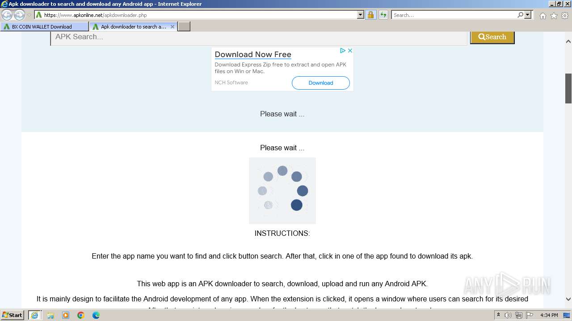Open the network tray icon
Viewport: 572px width, 321px height.
click(519, 315)
